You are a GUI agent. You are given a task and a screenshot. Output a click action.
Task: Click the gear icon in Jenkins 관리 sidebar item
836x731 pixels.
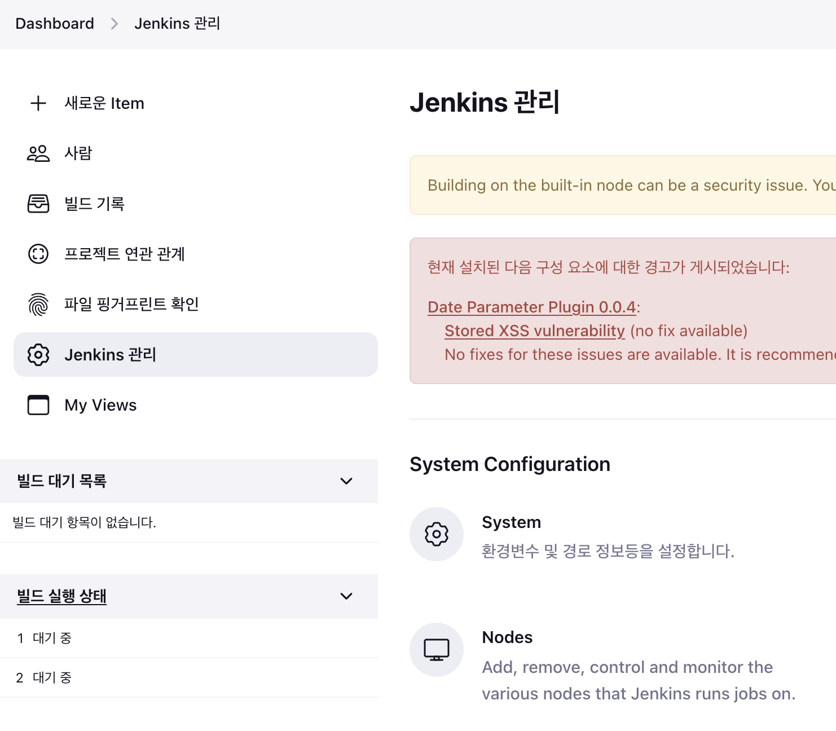(x=38, y=355)
